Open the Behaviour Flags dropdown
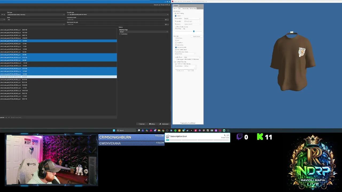The width and height of the screenshot is (342, 192). coord(143,32)
